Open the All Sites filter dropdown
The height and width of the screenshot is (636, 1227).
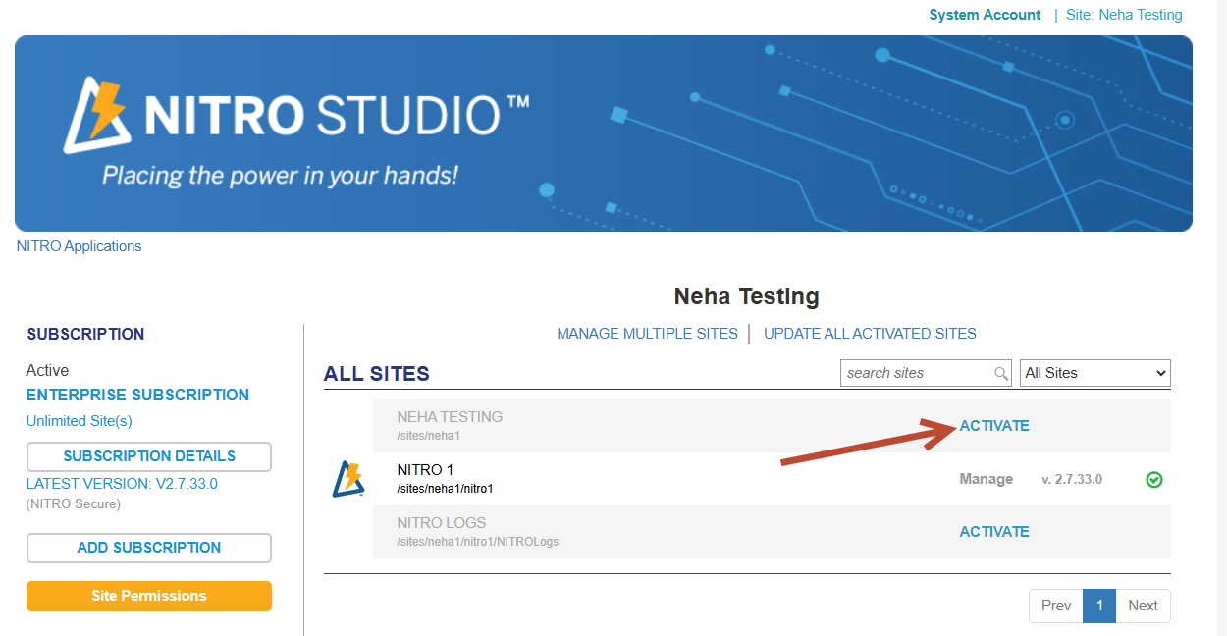click(1095, 373)
